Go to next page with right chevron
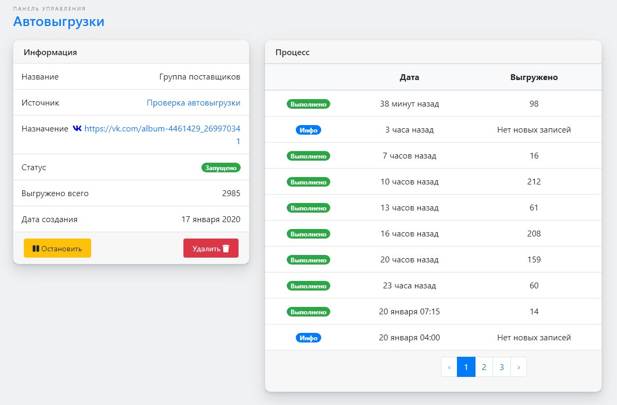Screen dimensions: 617x405 (x=518, y=367)
